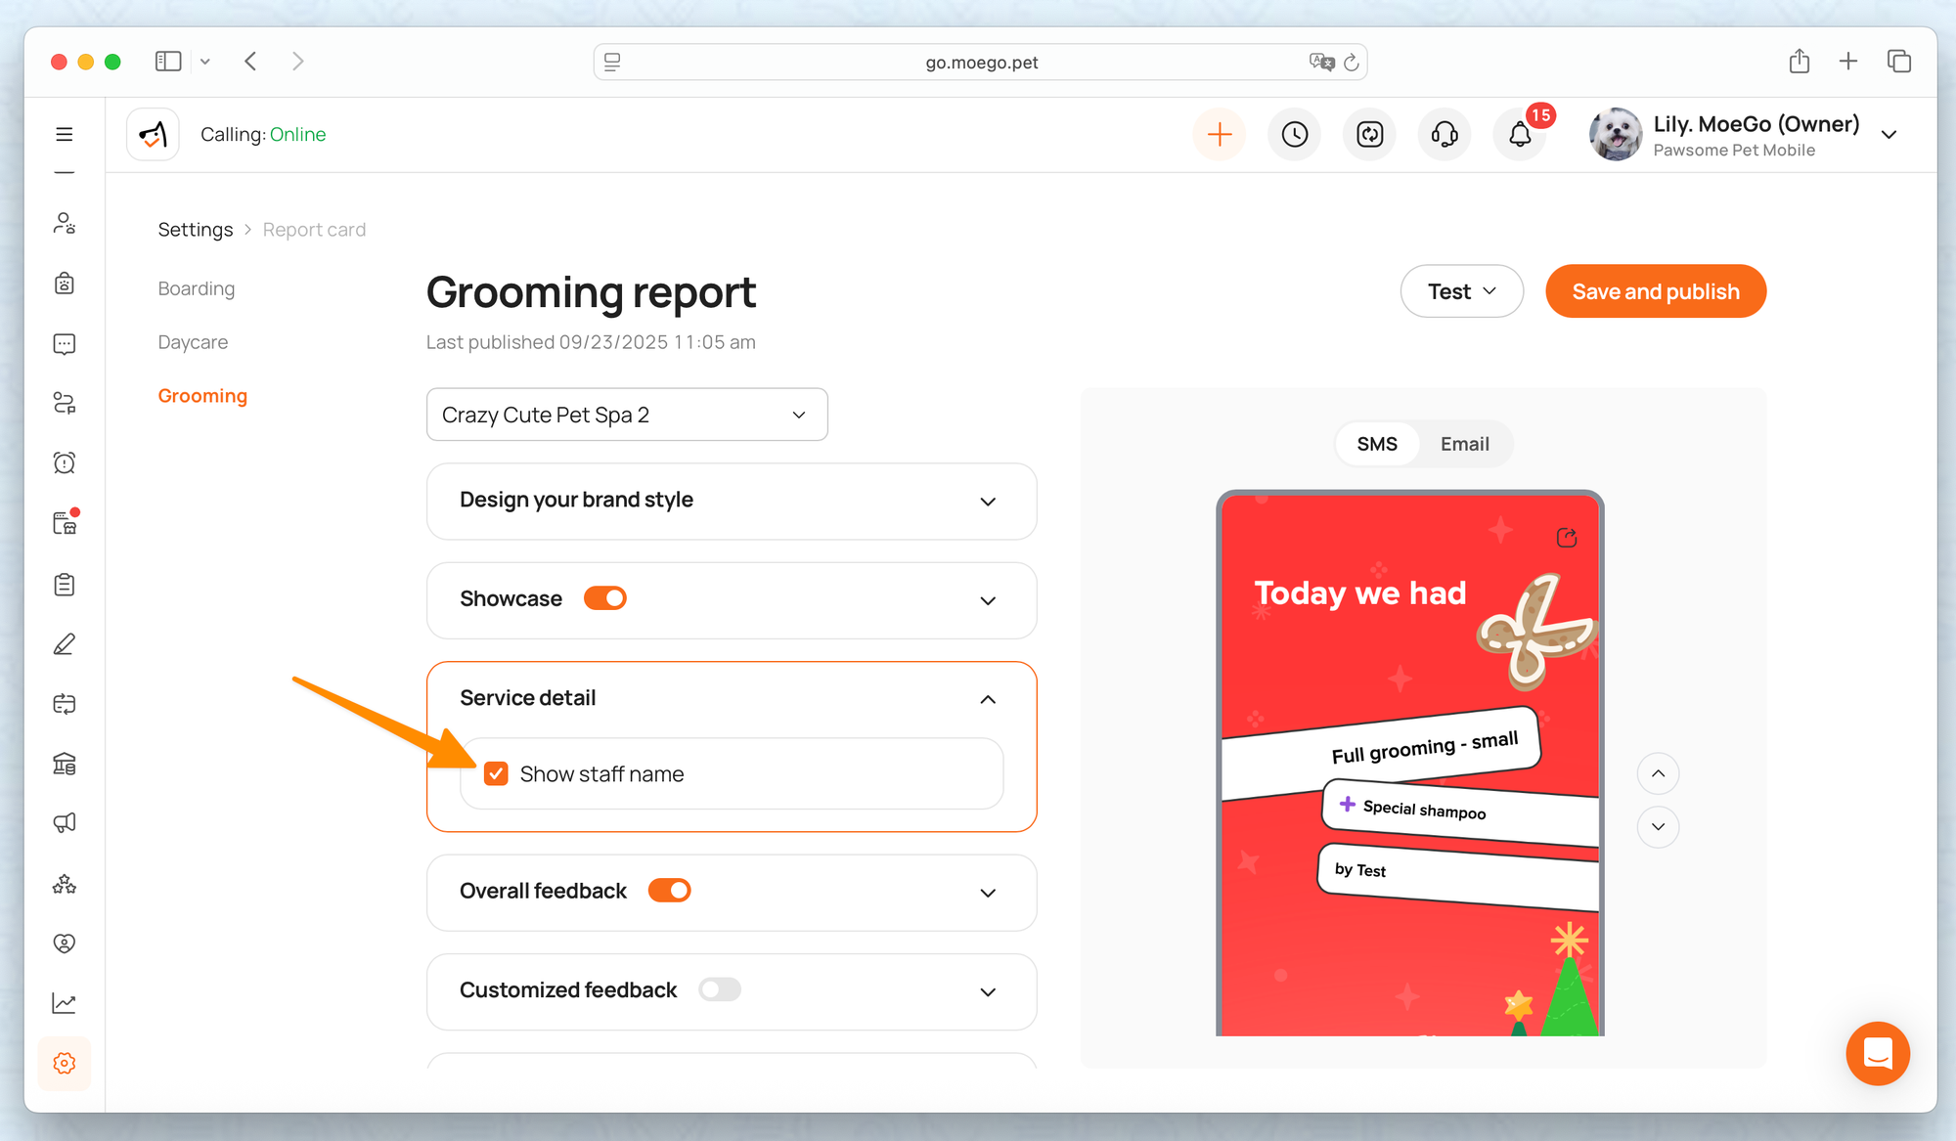The height and width of the screenshot is (1141, 1956).
Task: Open the orange chat support bubble
Action: [1877, 1053]
